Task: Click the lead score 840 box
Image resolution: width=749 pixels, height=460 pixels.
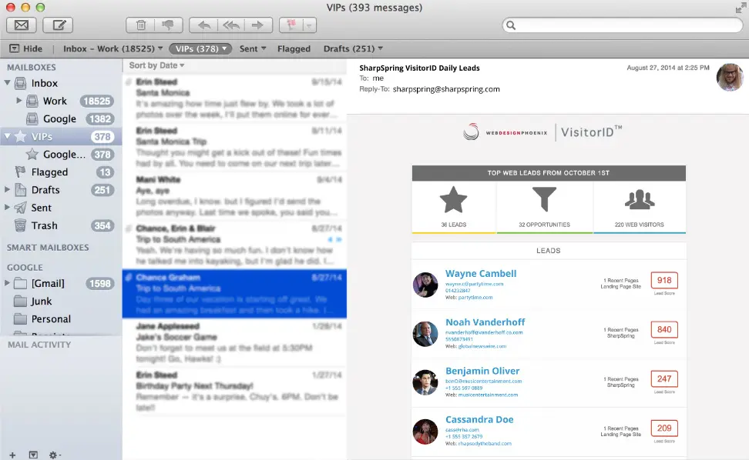Action: tap(664, 329)
